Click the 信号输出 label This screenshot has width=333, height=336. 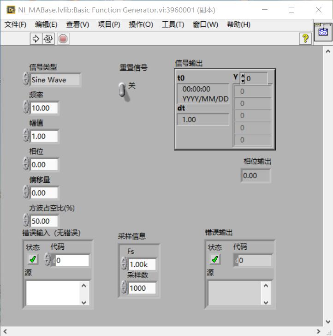pos(189,63)
